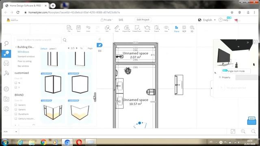Open the user profile icon in sidebar
The height and width of the screenshot is (146, 260).
coord(6,109)
